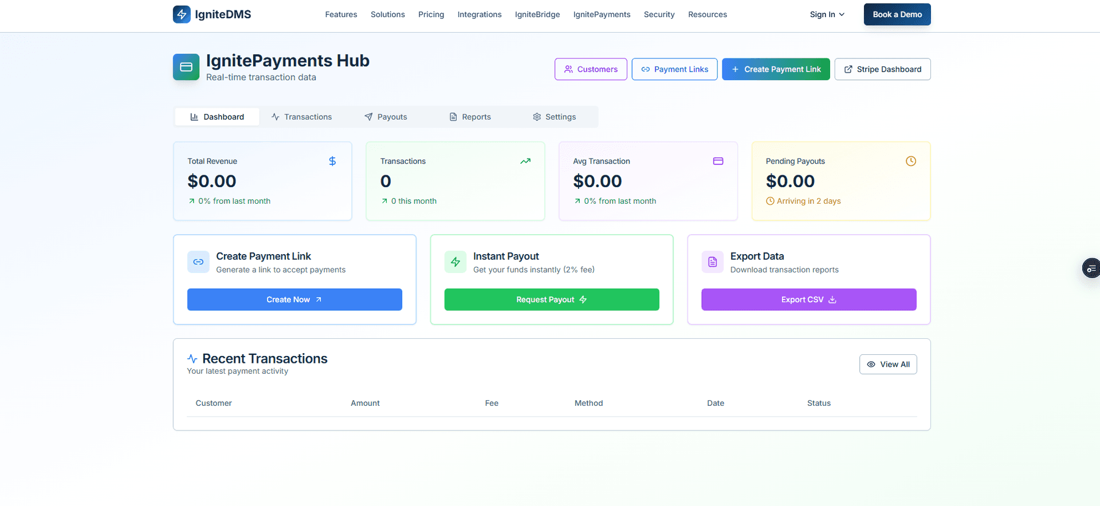Click the Amount column header
The width and height of the screenshot is (1100, 506).
[x=365, y=403]
